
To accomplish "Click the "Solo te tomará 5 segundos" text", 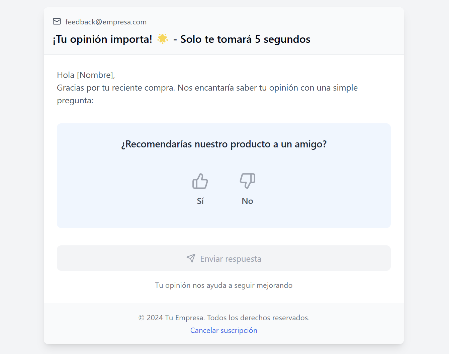I will click(245, 39).
